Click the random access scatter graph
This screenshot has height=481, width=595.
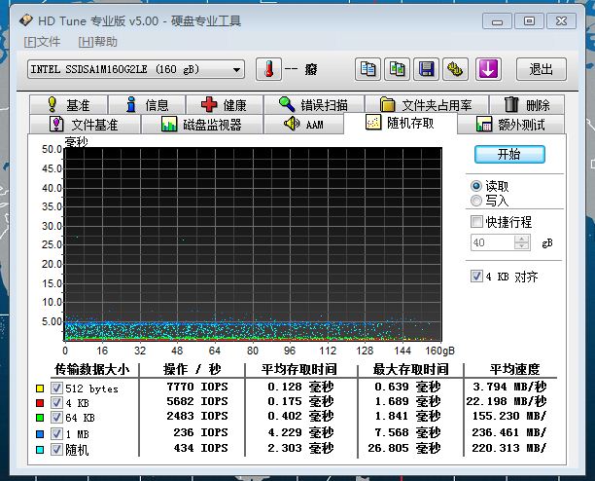[x=253, y=244]
